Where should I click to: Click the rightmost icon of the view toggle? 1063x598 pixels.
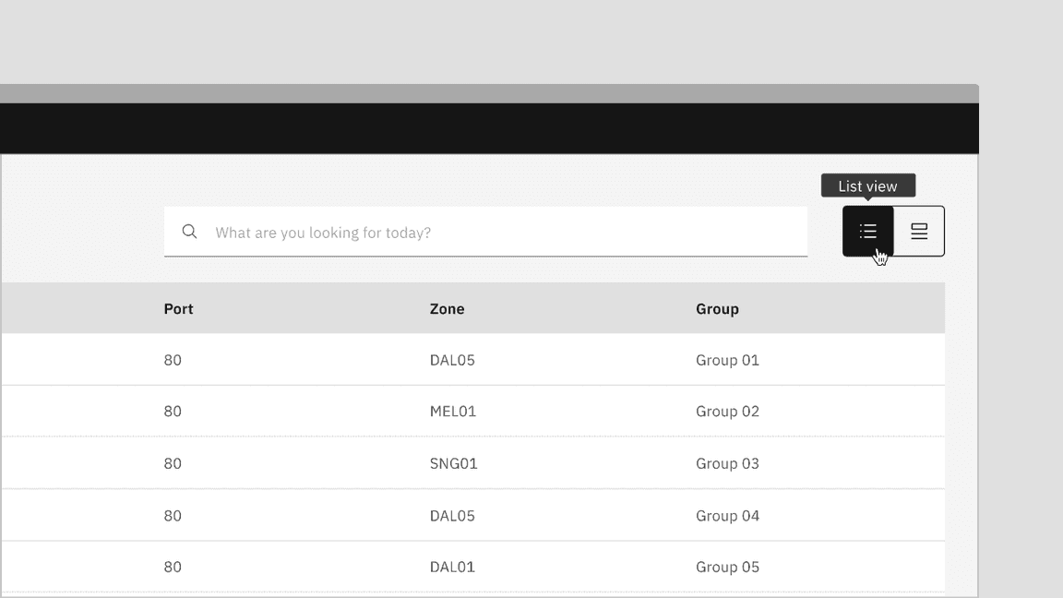pos(919,231)
